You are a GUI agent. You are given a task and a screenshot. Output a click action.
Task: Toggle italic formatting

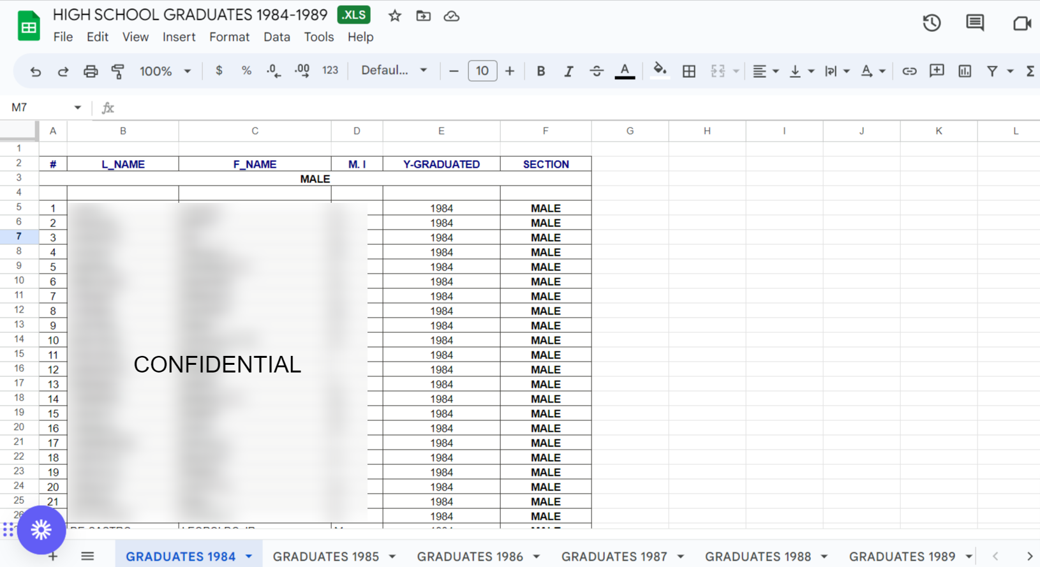pos(568,71)
